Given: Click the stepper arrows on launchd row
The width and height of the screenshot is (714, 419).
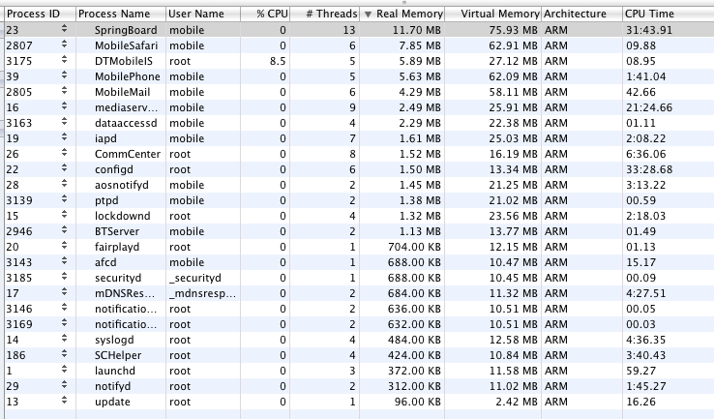Looking at the screenshot, I should coord(64,370).
